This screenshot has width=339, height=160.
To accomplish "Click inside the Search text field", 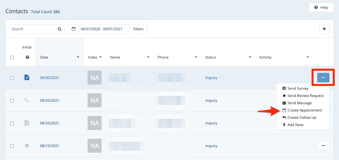I will coord(32,29).
